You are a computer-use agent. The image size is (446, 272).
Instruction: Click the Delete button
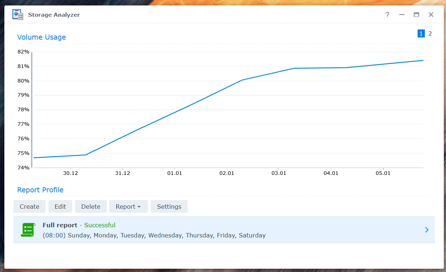tap(91, 206)
